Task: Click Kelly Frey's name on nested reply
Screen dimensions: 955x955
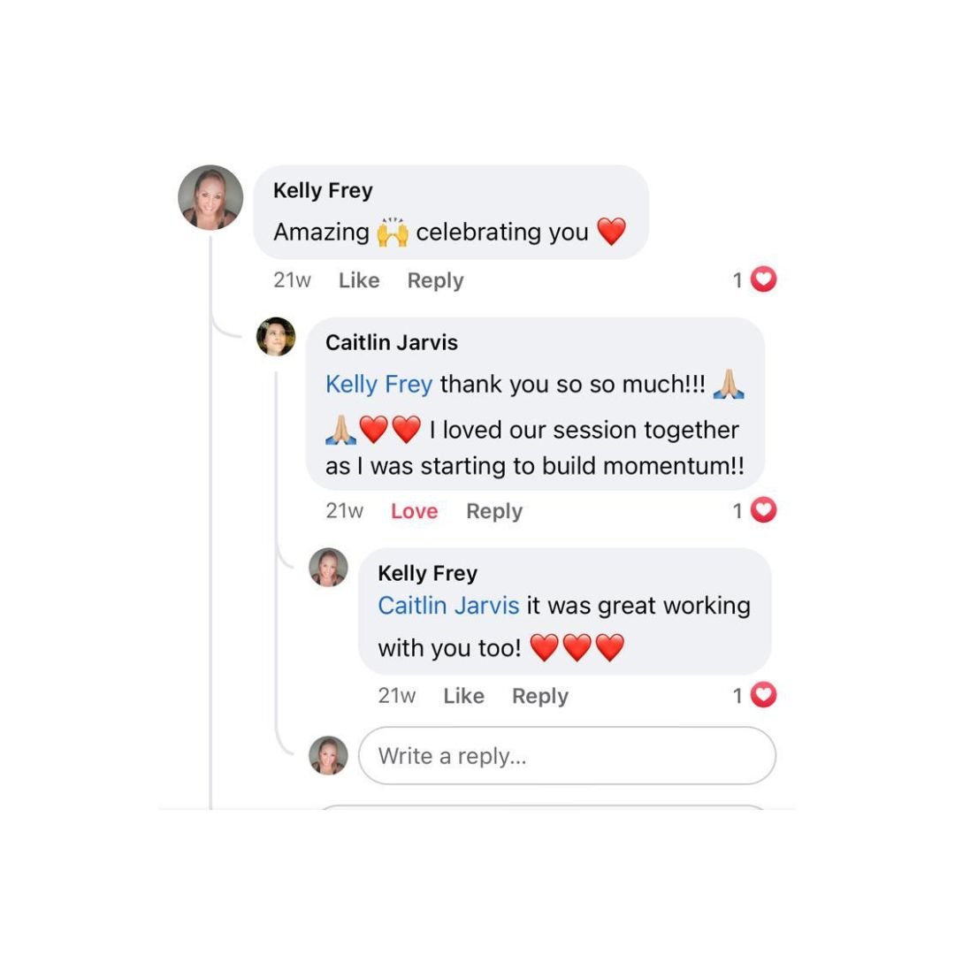Action: pos(428,573)
